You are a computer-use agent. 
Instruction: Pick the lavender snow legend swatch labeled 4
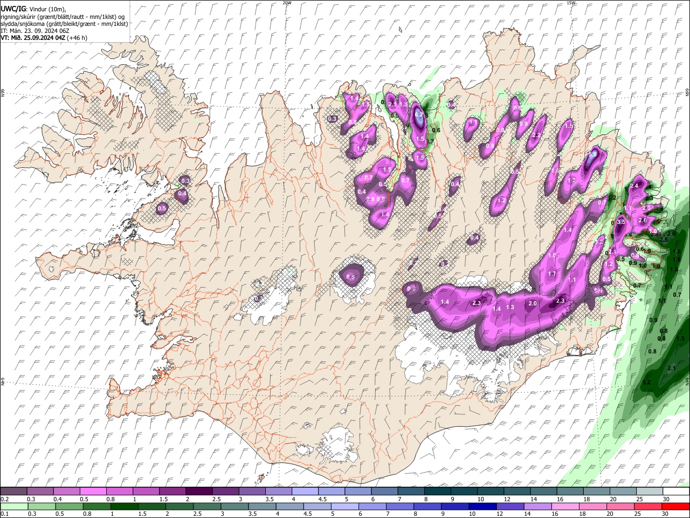point(305,491)
